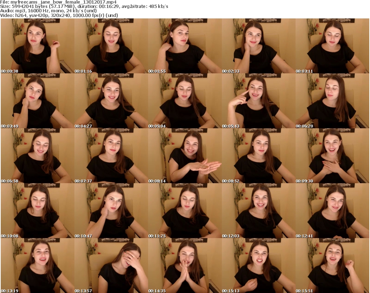Click the Size and duration info line
Viewport: 370px width, 293px height.
coord(84,7)
